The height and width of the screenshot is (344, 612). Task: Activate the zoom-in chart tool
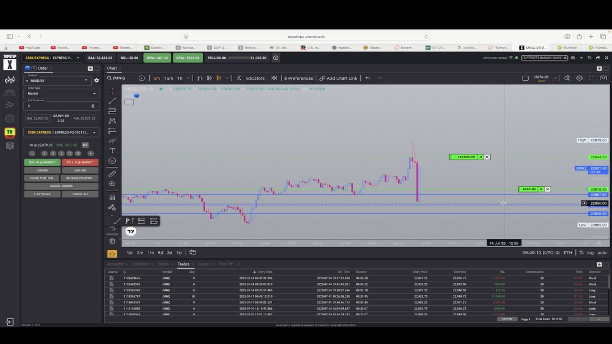(x=112, y=184)
